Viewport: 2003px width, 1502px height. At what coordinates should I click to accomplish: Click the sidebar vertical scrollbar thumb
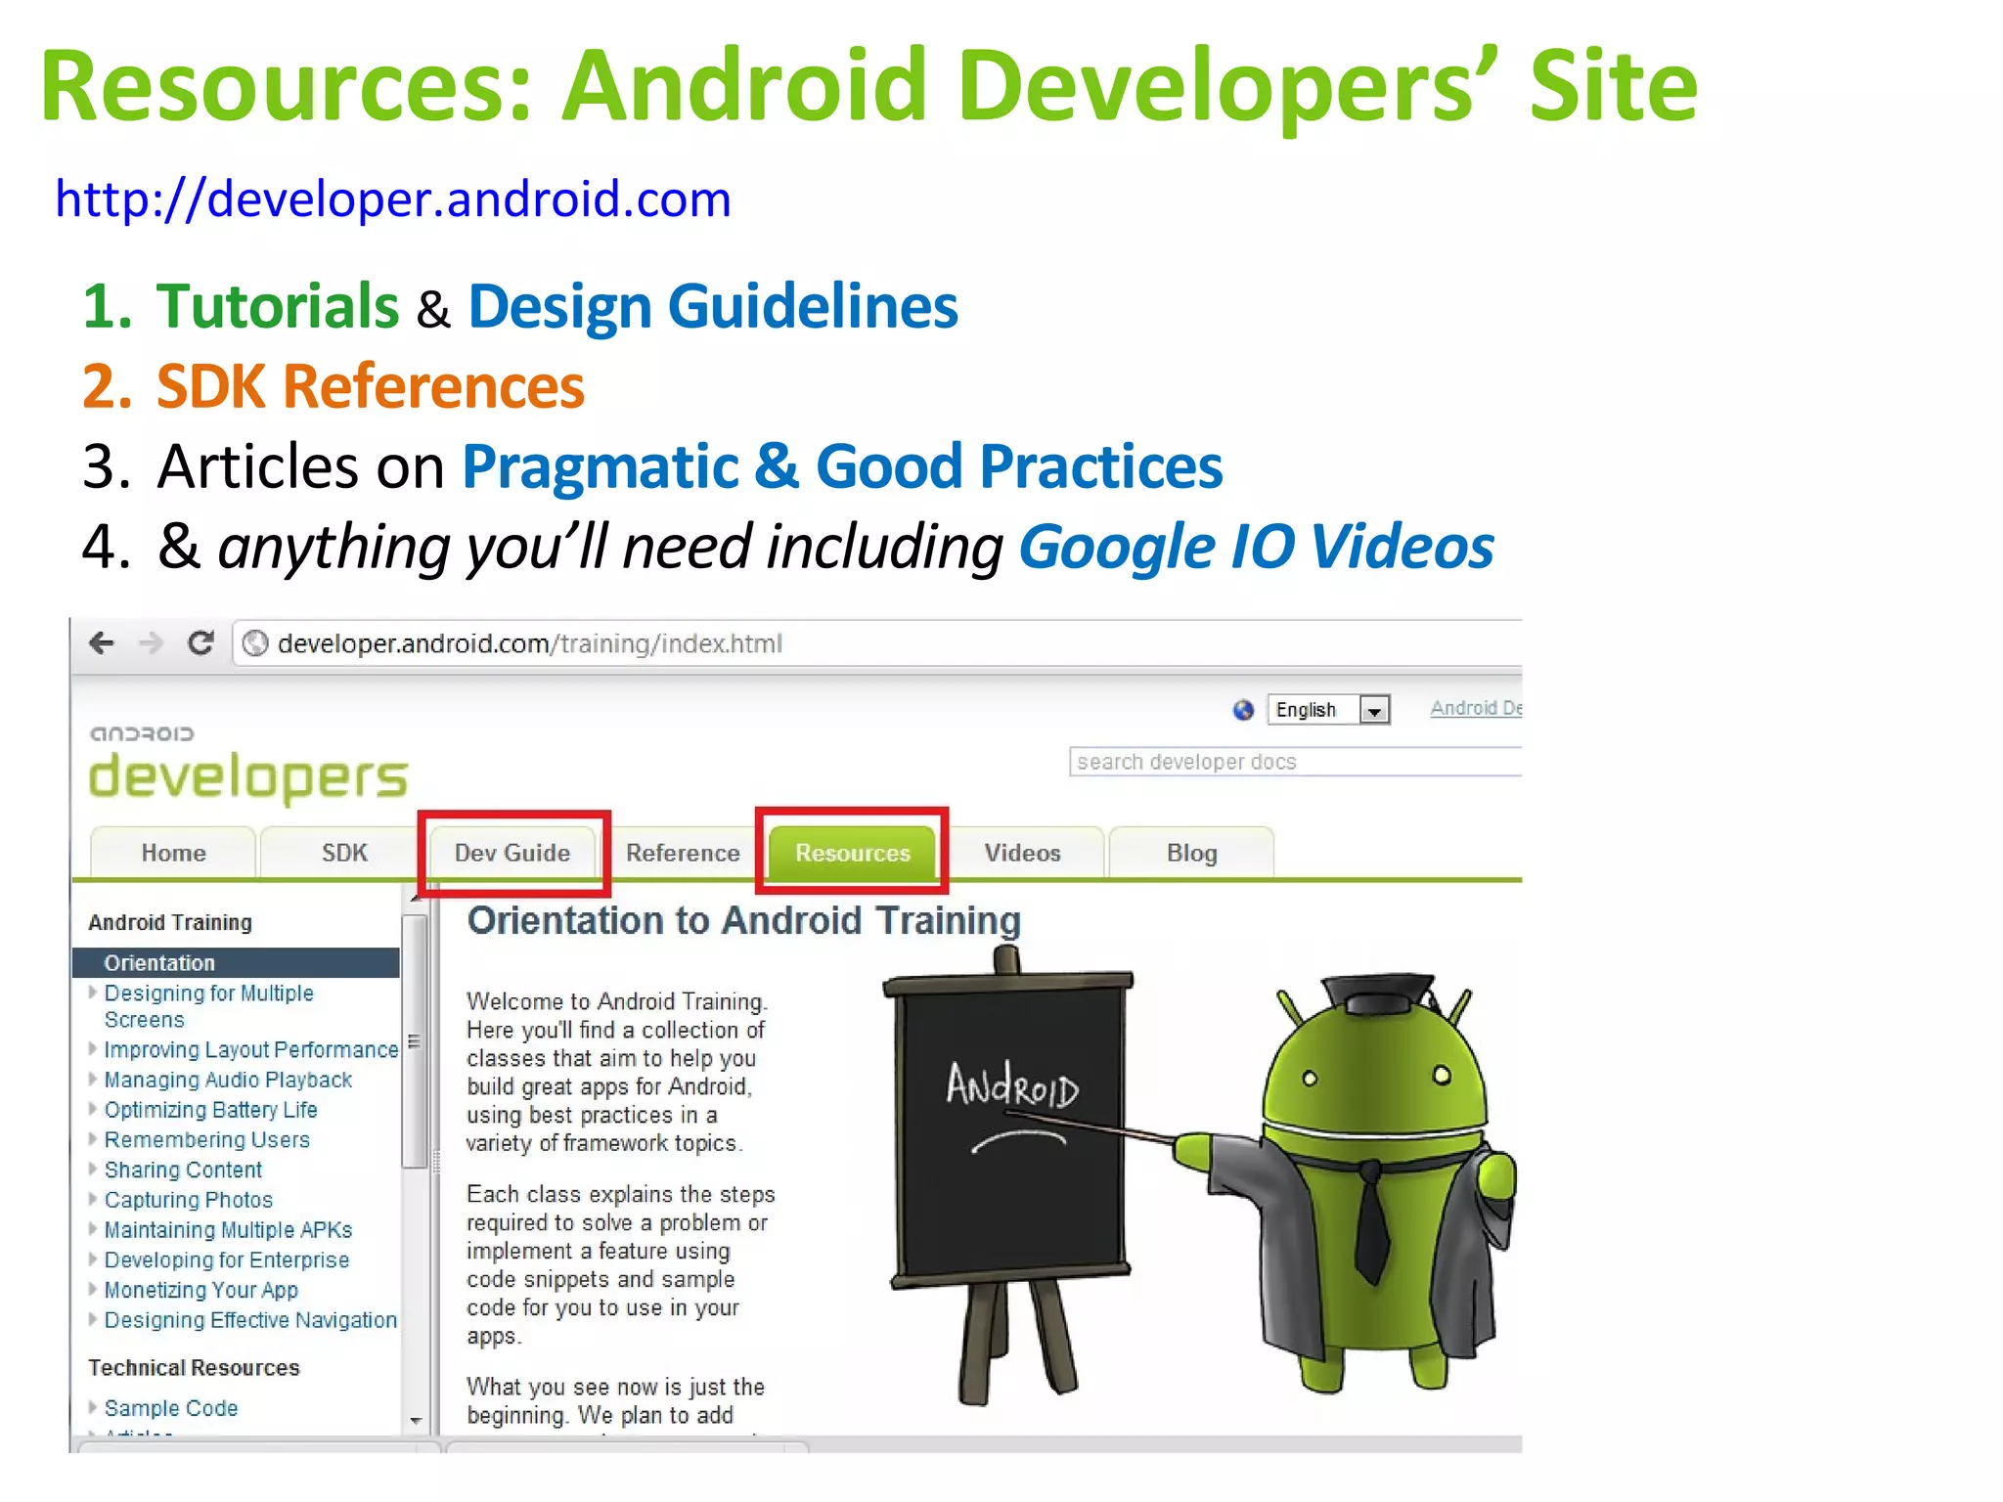point(415,1041)
